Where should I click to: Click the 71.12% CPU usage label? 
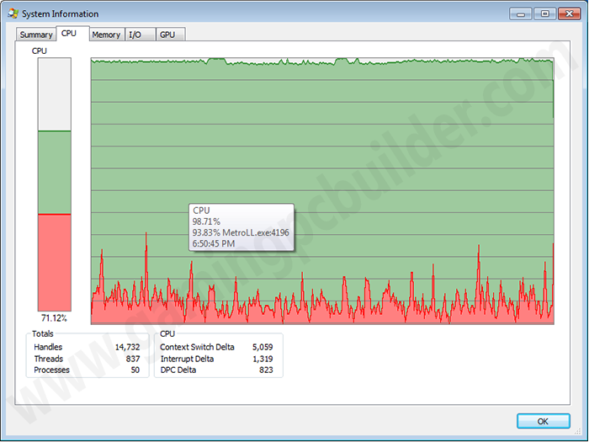[x=54, y=318]
